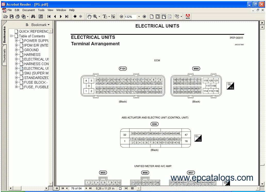Screen dimensions: 266x192
Task: Open the FUSE BLOCK bookmark
Action: tap(36, 82)
